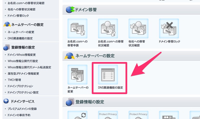Click sidebar ドメインサービス plus icon

coord(6,101)
